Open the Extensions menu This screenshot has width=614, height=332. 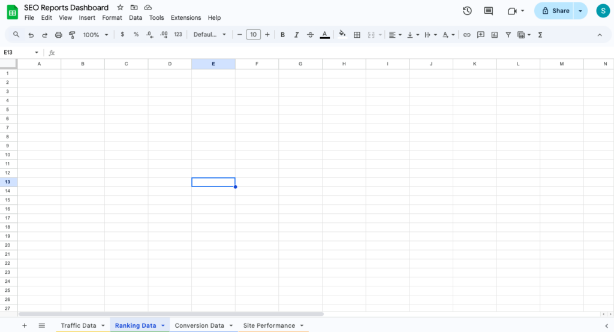pos(186,17)
